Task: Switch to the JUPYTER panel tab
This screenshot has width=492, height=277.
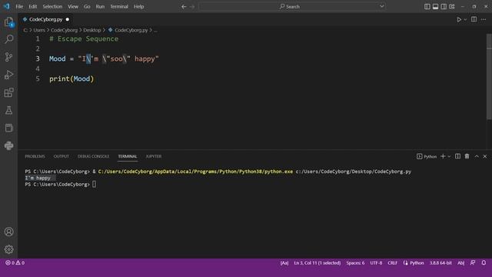Action: click(154, 156)
